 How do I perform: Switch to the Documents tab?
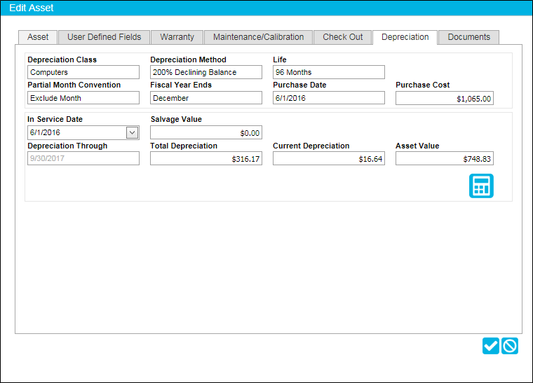pos(468,37)
